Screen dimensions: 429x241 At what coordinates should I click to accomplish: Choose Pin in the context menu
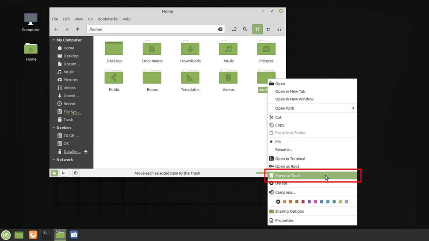pyautogui.click(x=312, y=142)
